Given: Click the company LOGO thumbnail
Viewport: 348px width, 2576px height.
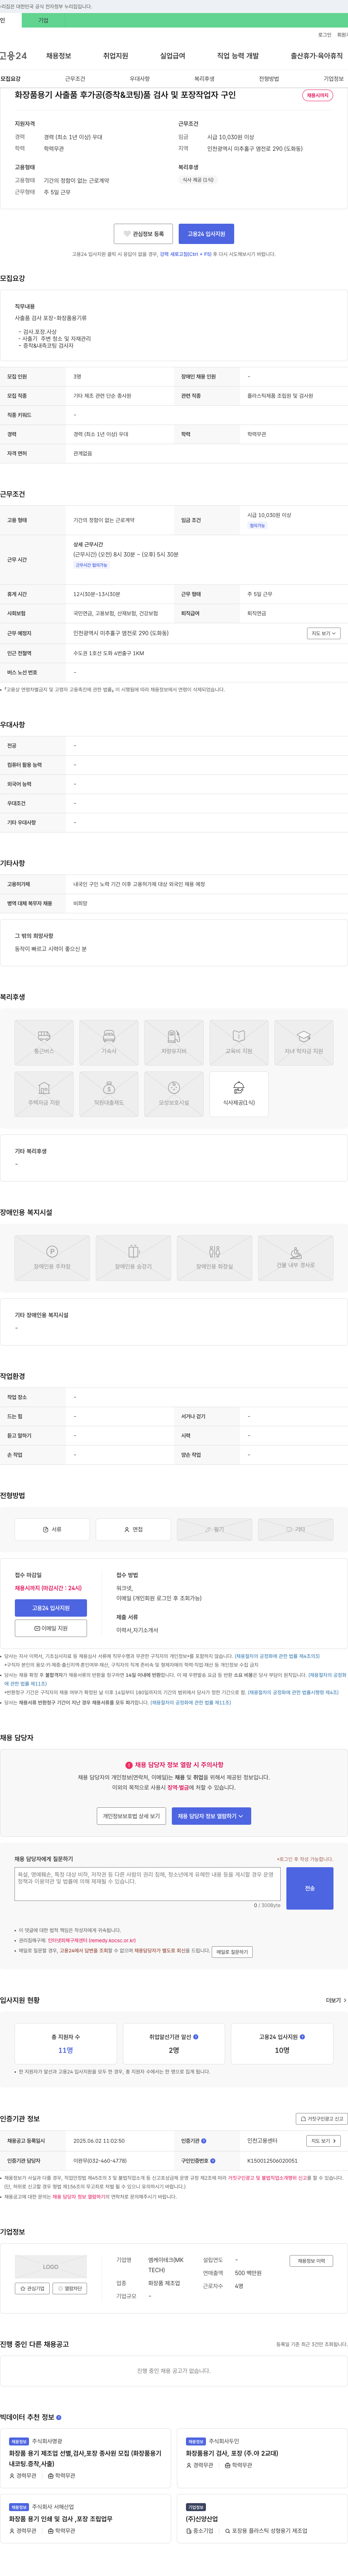Looking at the screenshot, I should point(51,2267).
